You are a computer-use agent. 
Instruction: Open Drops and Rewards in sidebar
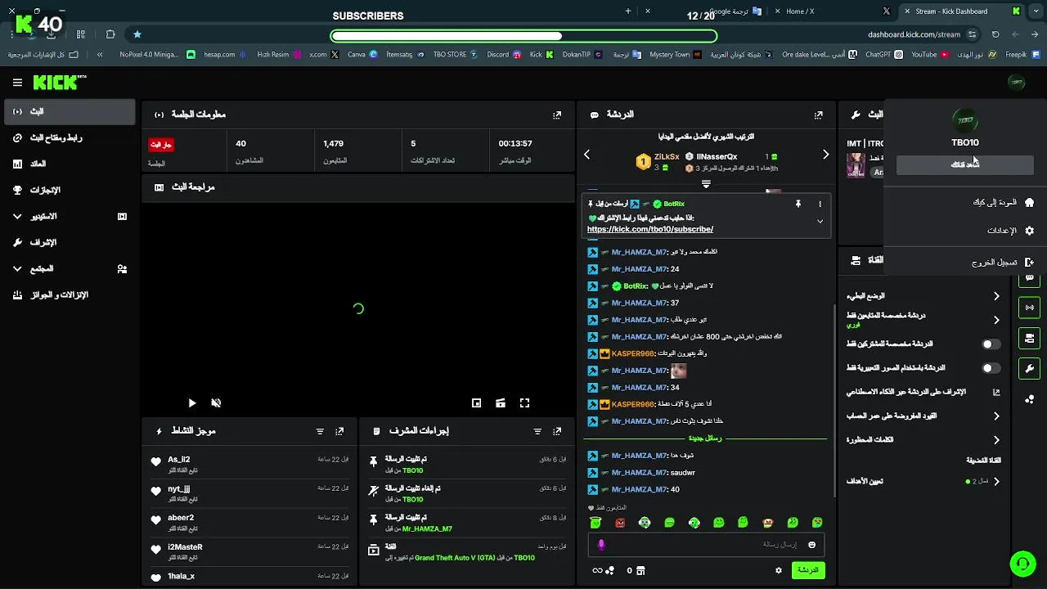click(70, 294)
